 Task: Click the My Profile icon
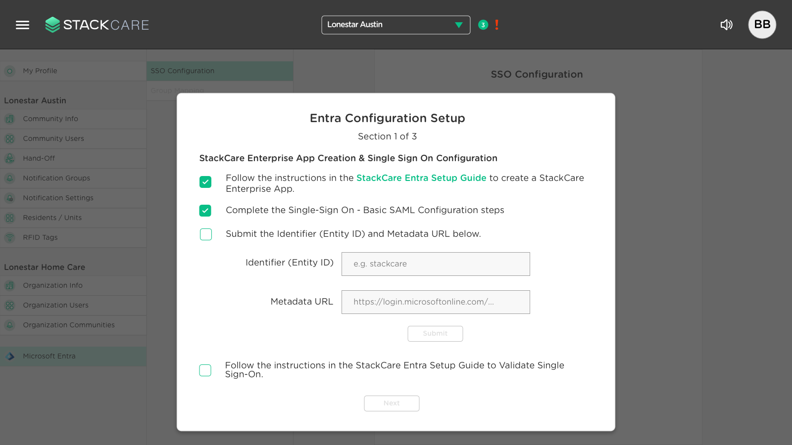coord(10,71)
